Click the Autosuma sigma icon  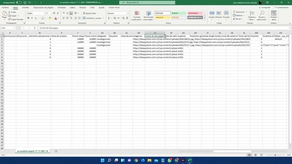pyautogui.click(x=234, y=12)
